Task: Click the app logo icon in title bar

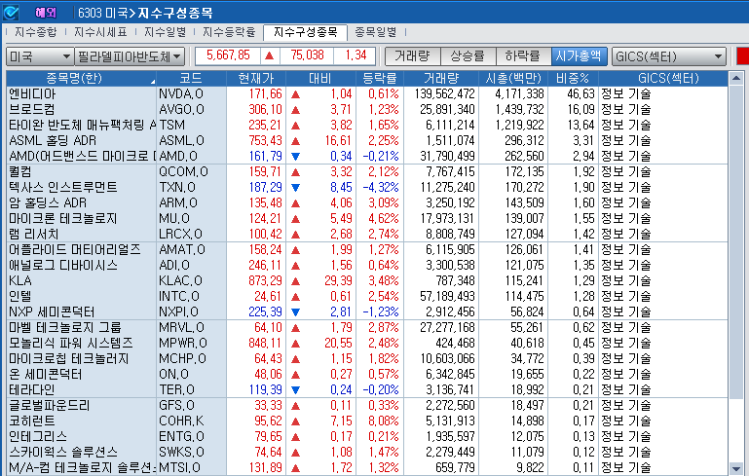Action: (x=11, y=13)
